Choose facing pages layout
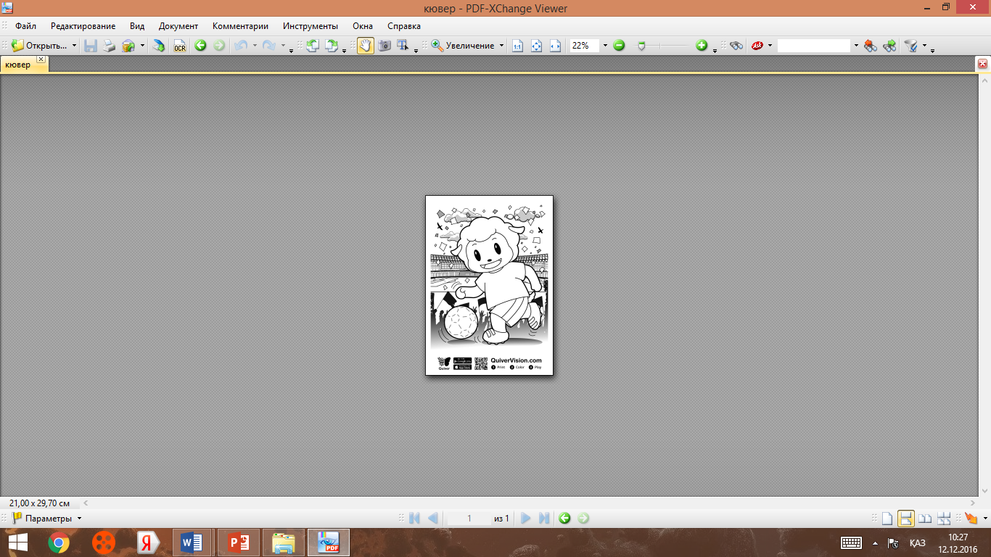The image size is (991, 557). (925, 519)
